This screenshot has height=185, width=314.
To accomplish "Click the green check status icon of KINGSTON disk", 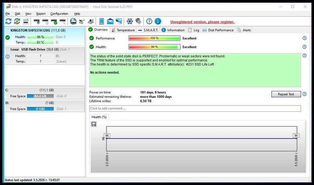I will [x=8, y=37].
